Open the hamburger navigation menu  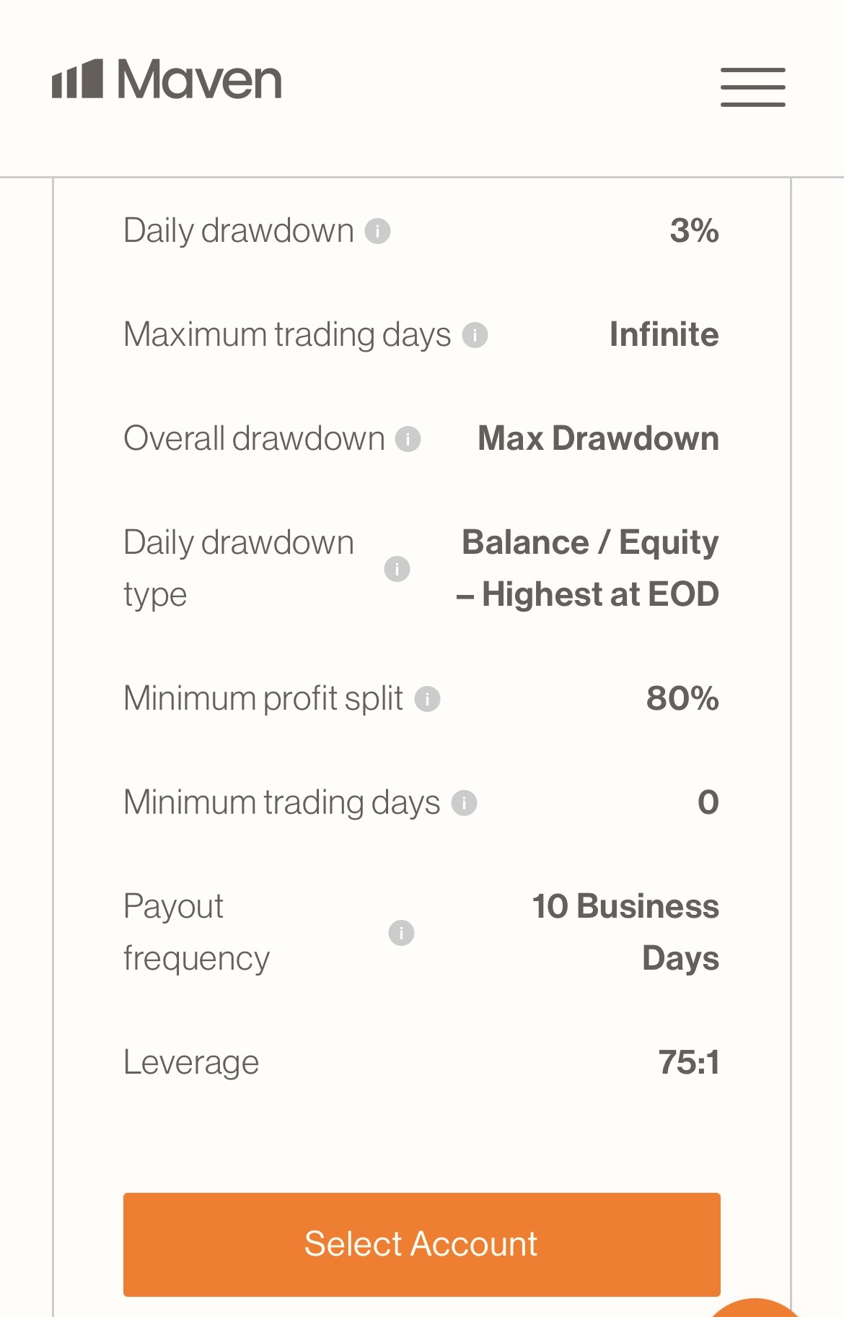tap(752, 87)
